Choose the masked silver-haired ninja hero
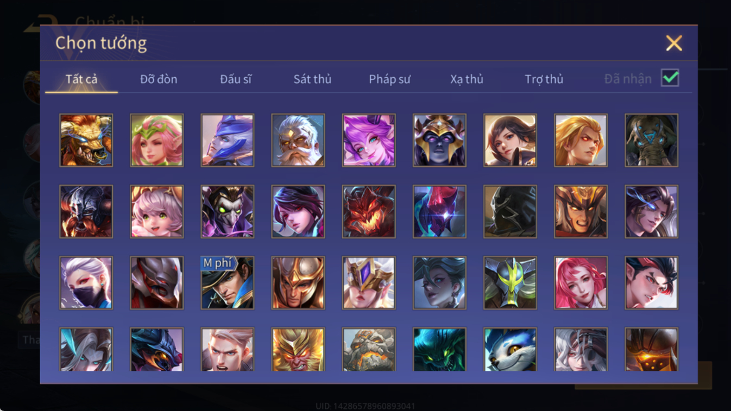Viewport: 731px width, 411px height. [x=86, y=283]
